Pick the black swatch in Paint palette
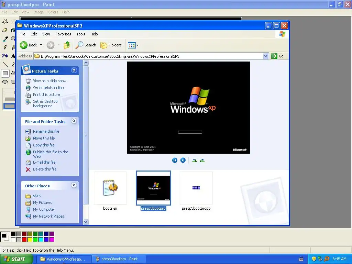Image resolution: width=352 pixels, height=264 pixels. [13, 234]
